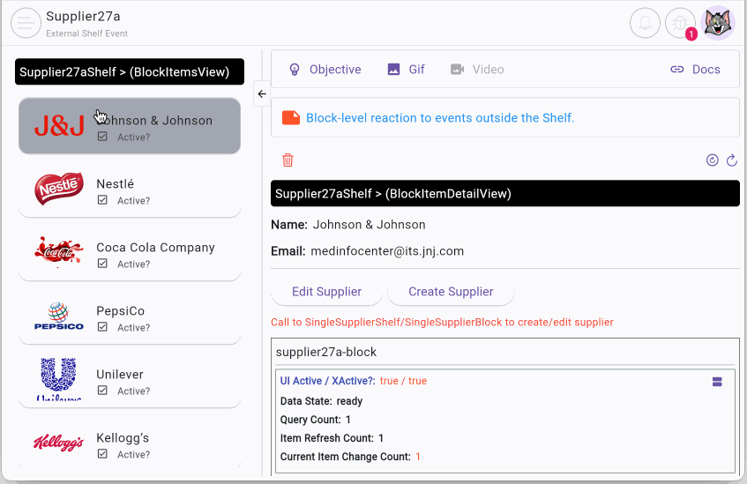Click the notifications bell icon
Screen dimensions: 747x484
coord(645,23)
